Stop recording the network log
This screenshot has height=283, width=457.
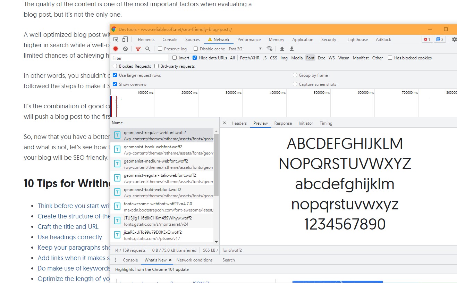(116, 49)
